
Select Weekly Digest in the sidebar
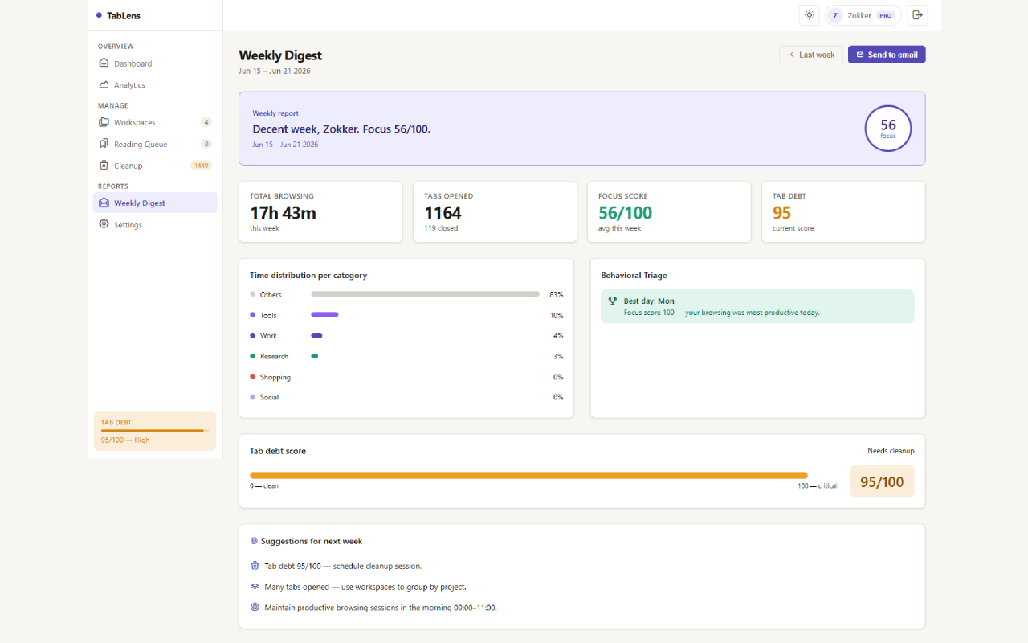(155, 203)
